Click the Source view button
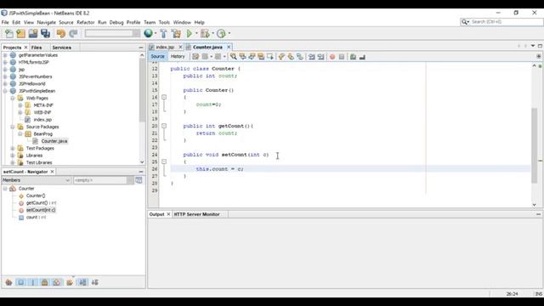544x306 pixels. pos(157,56)
